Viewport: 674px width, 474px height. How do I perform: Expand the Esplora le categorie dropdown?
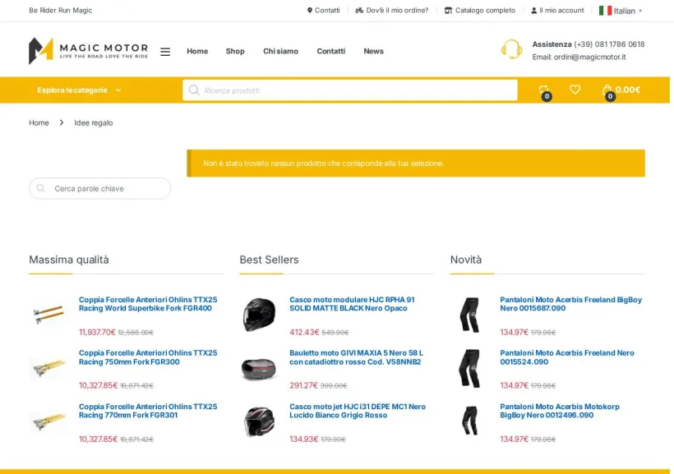[x=80, y=90]
